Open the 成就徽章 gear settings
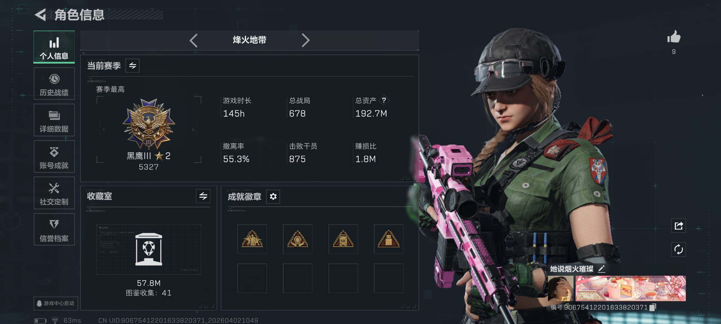The width and height of the screenshot is (721, 324). tap(273, 196)
